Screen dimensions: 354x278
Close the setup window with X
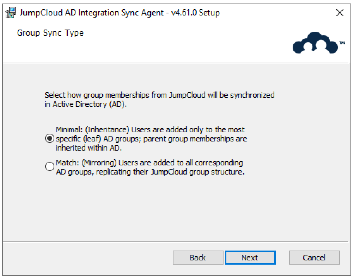pos(340,13)
